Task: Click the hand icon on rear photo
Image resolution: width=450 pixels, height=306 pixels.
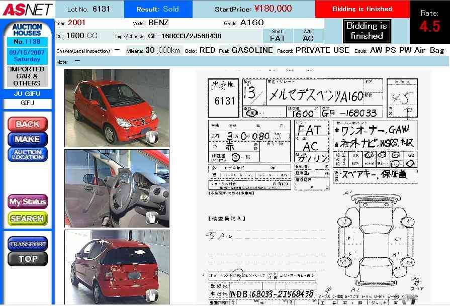Action: pyautogui.click(x=152, y=295)
